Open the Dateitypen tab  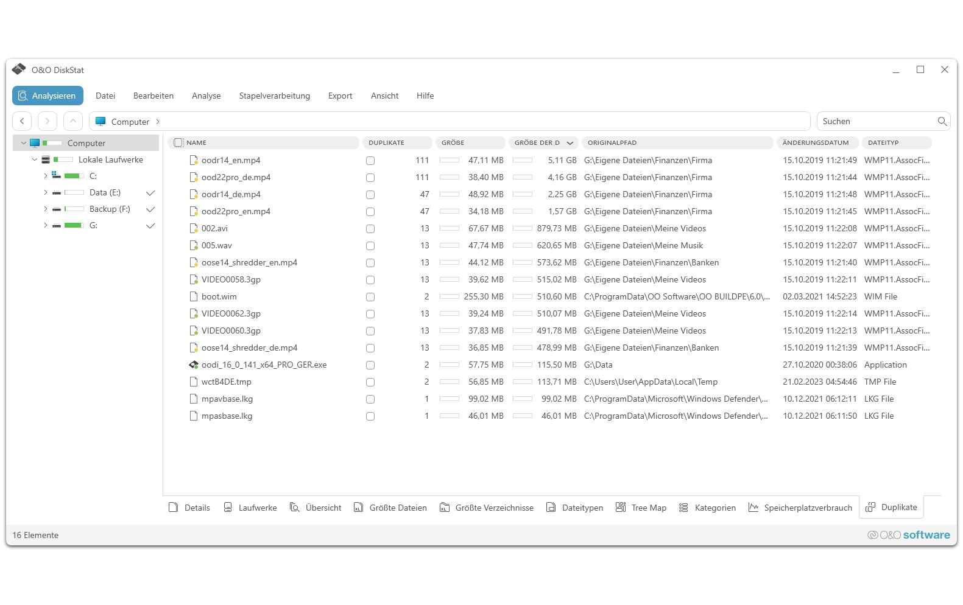(x=575, y=508)
